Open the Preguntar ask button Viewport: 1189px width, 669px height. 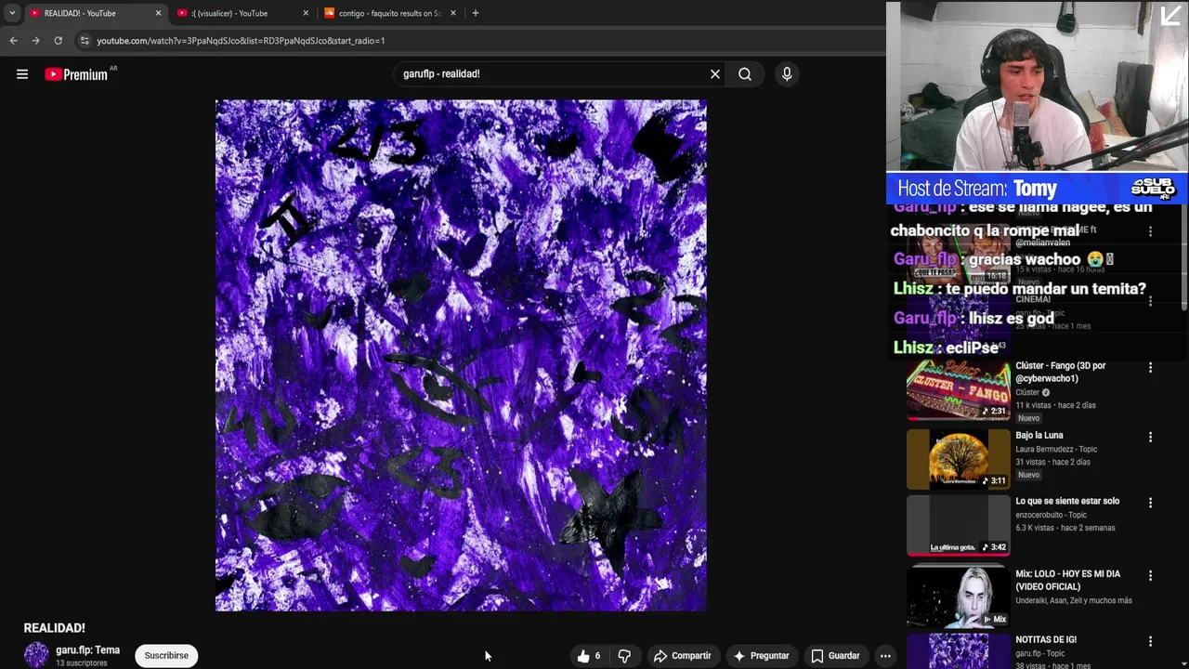[761, 656]
